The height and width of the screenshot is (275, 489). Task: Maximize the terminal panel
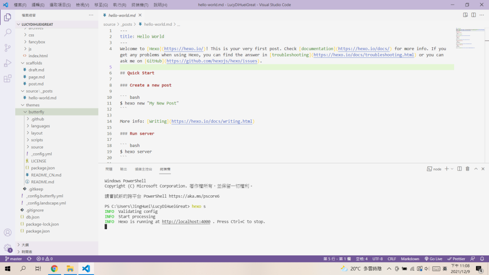click(x=476, y=169)
